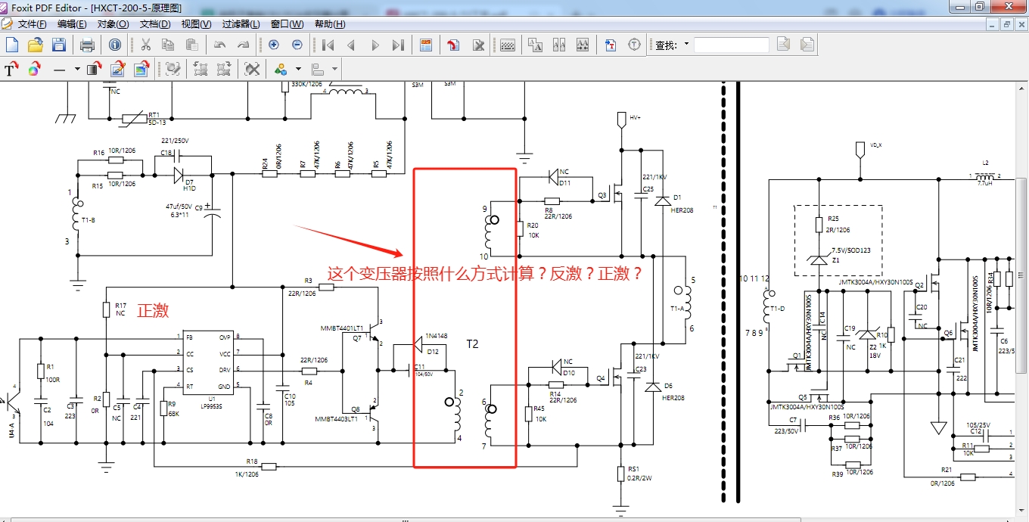Zoom out with the minus magnifier icon
The width and height of the screenshot is (1029, 522).
[297, 45]
